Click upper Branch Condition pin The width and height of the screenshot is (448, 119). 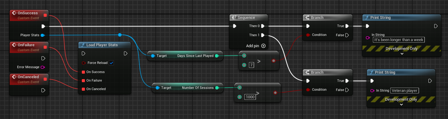pos(308,35)
